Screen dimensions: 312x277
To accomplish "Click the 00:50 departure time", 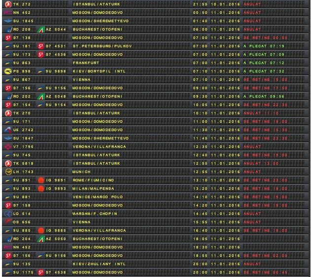I will [200, 12].
